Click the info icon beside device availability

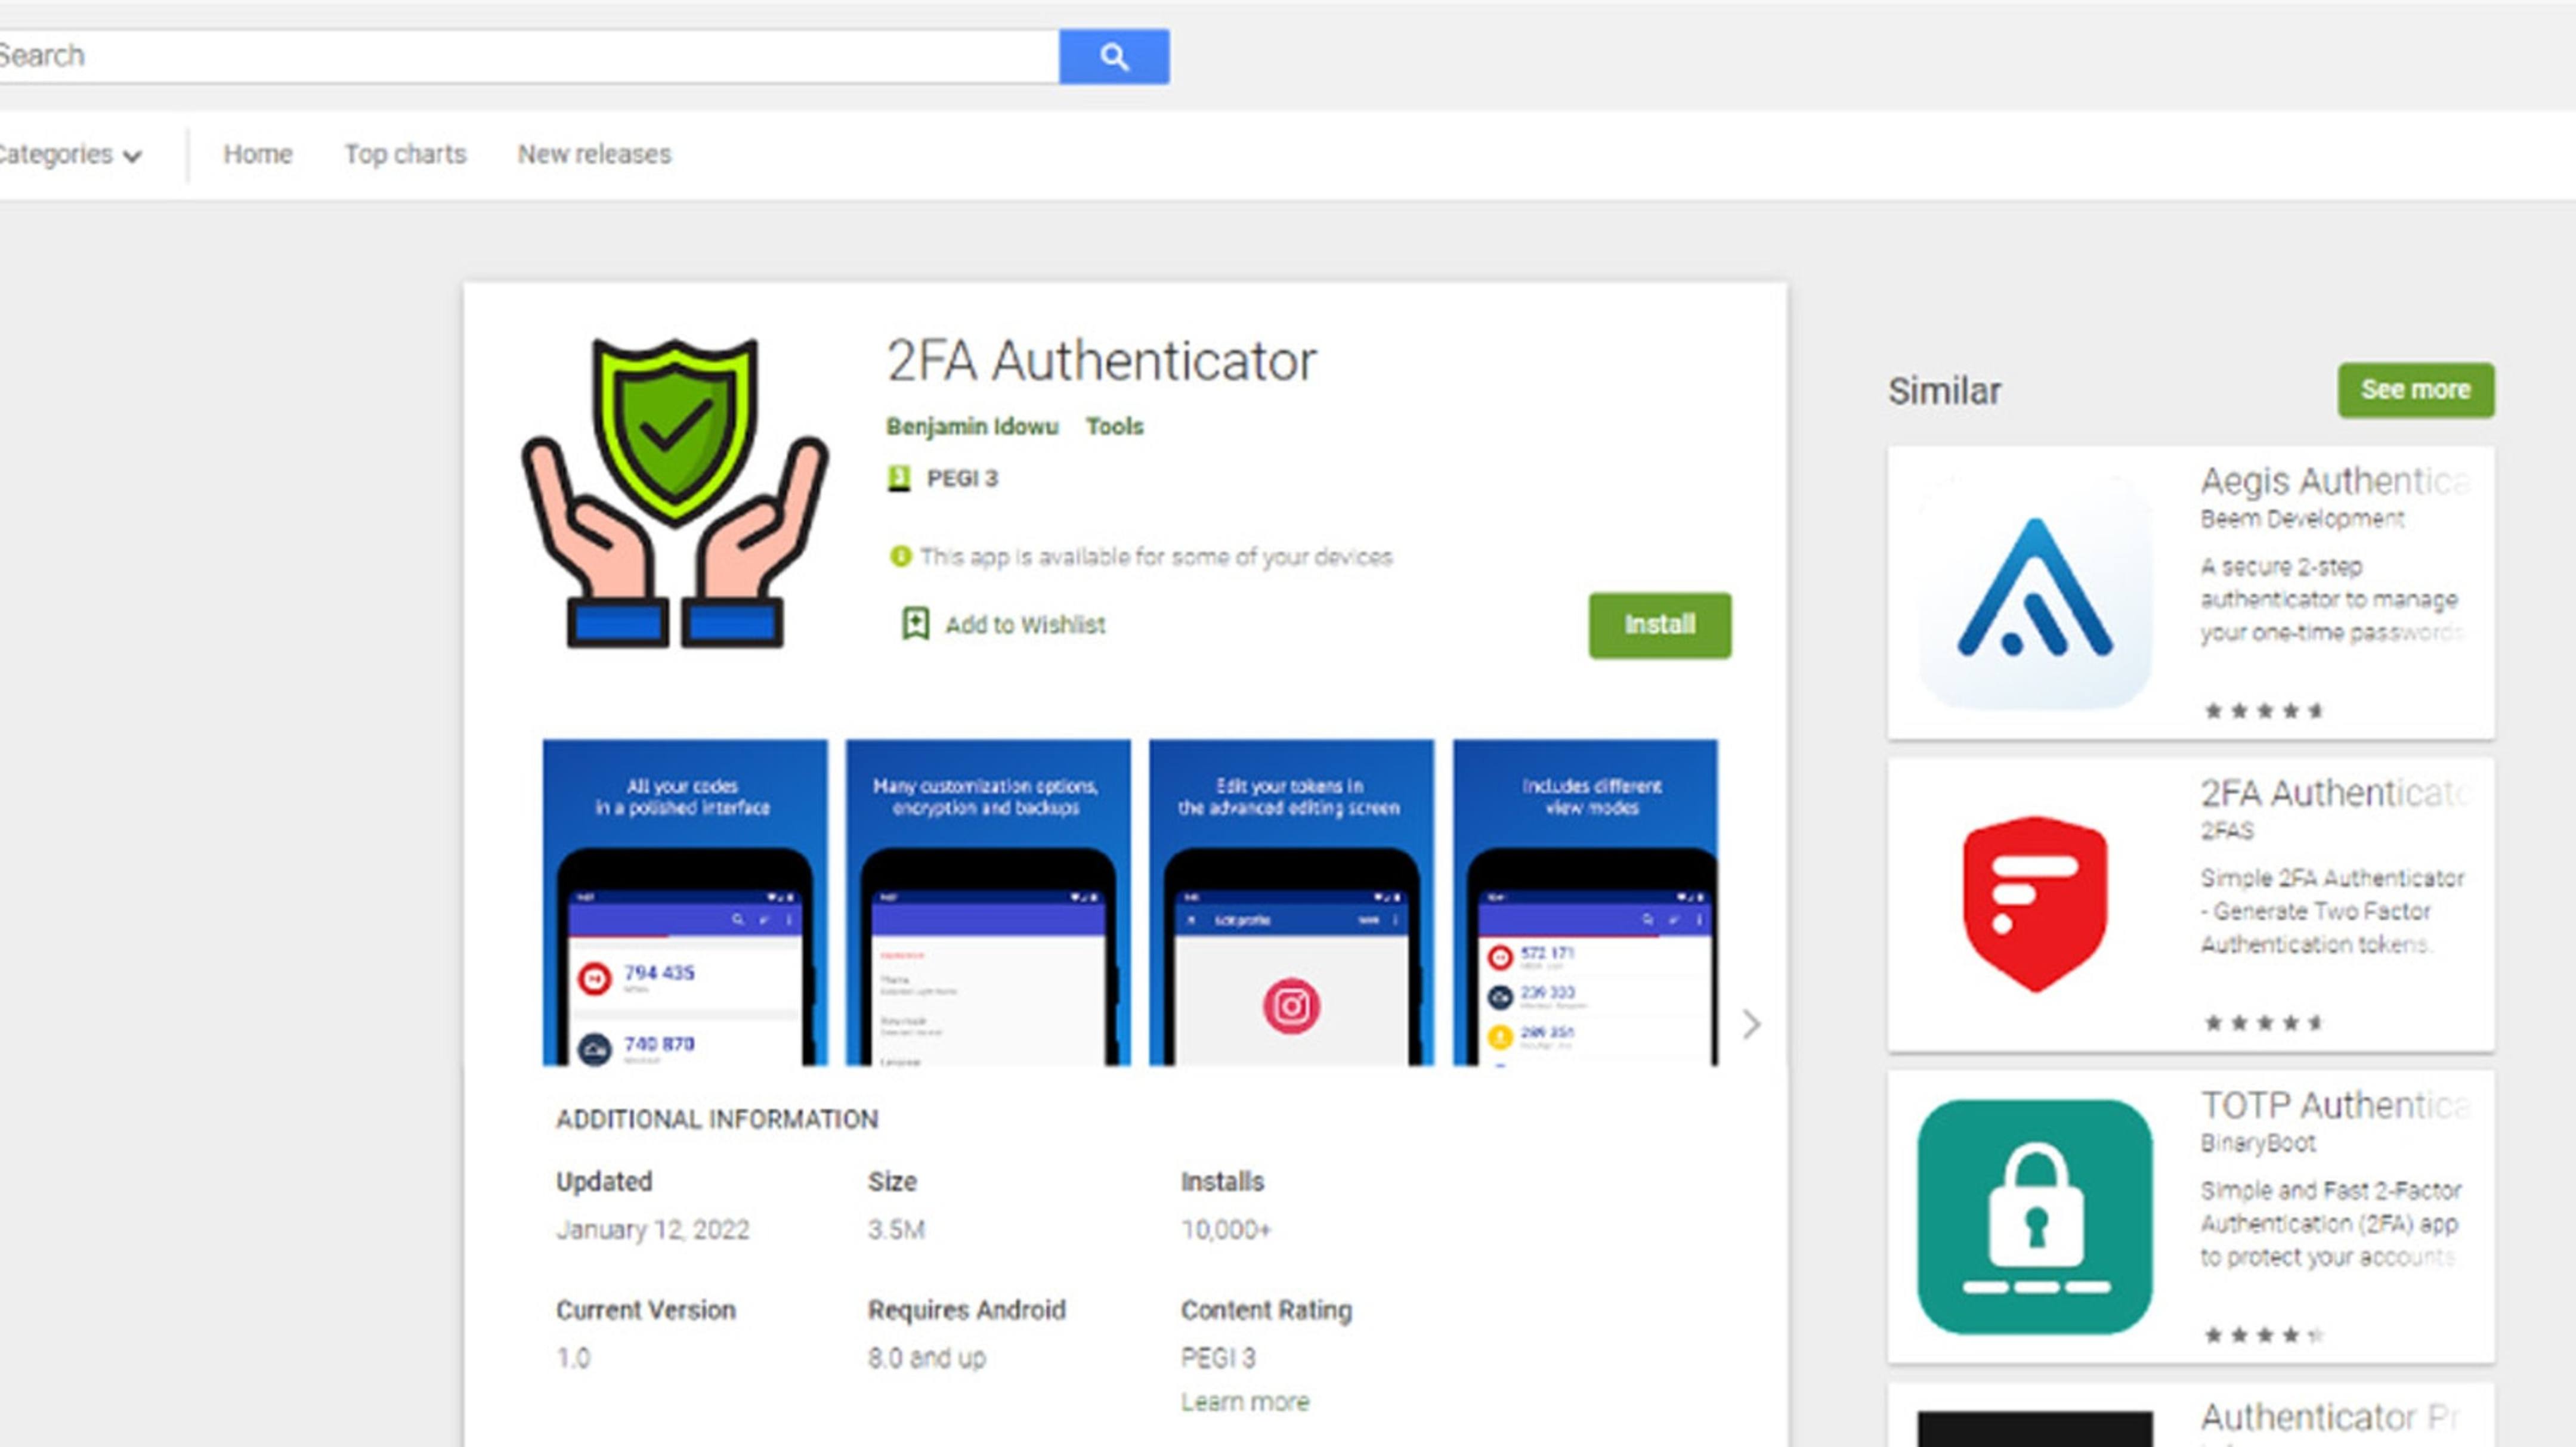click(900, 556)
